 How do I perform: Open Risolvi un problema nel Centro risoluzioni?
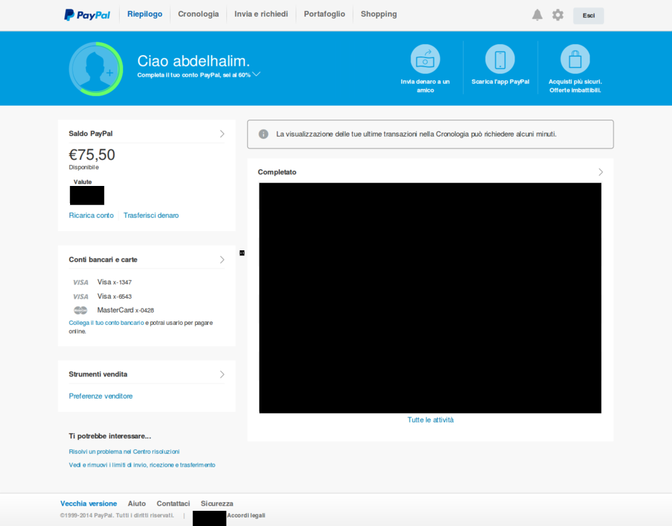click(124, 451)
